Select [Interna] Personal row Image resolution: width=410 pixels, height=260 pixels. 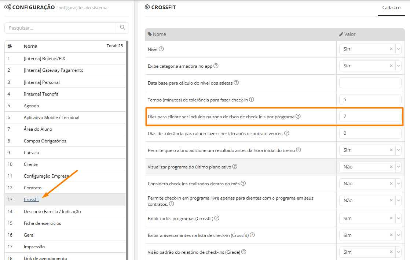(65, 82)
